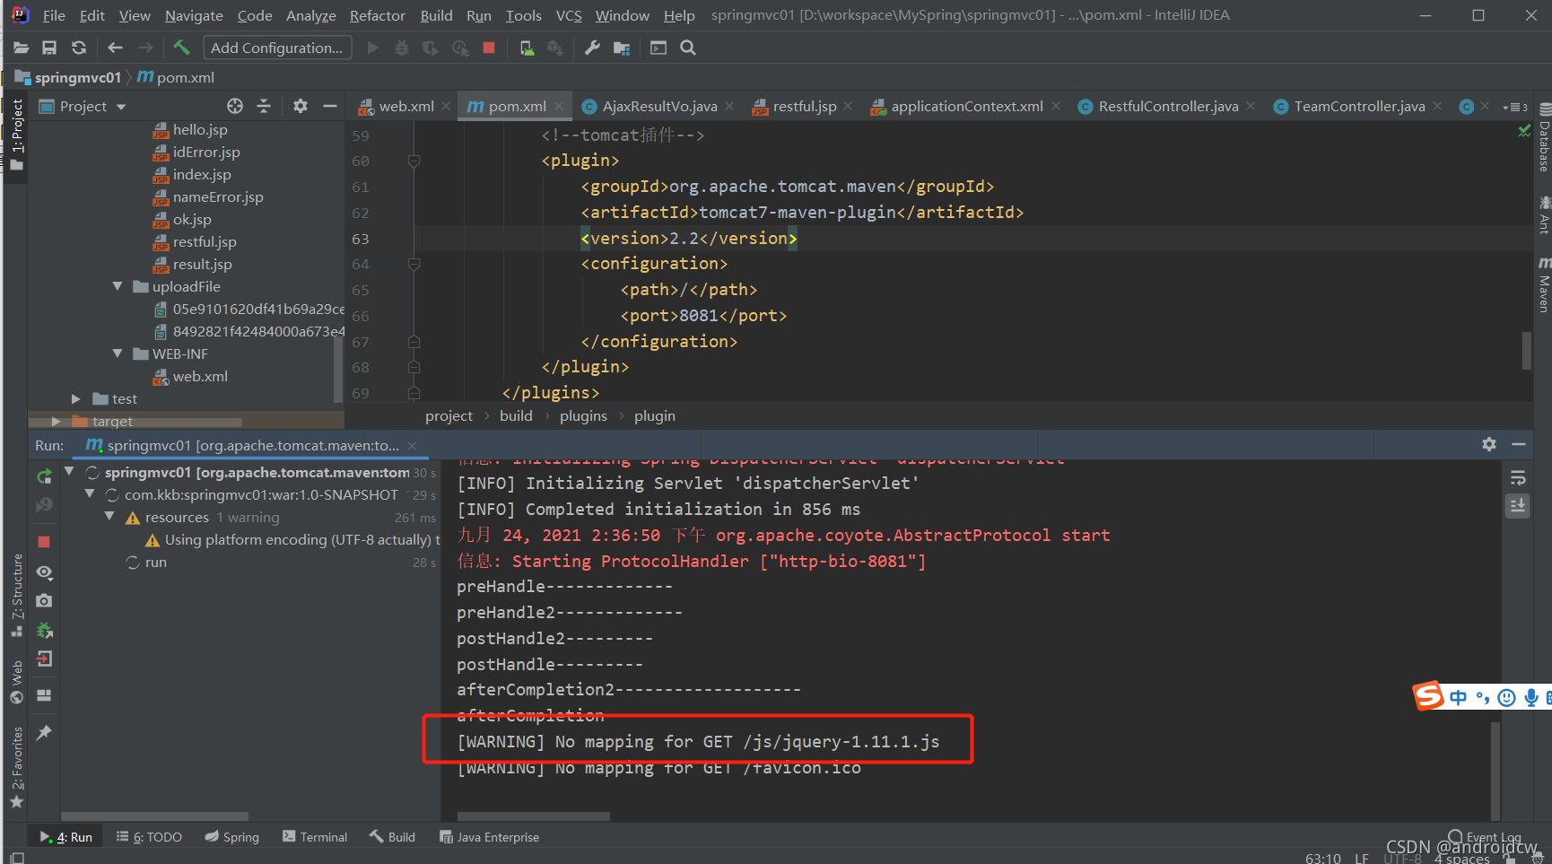Click the Save All disk icon
Viewport: 1552px width, 864px height.
coord(49,48)
